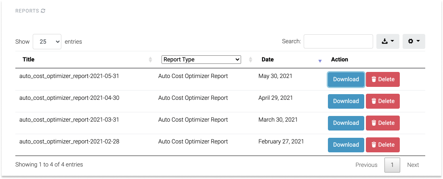
Task: Delete the 2021-02-28 report
Action: click(x=382, y=145)
